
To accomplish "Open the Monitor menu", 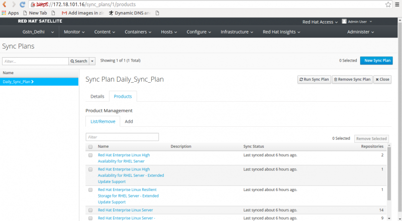I will [x=74, y=32].
